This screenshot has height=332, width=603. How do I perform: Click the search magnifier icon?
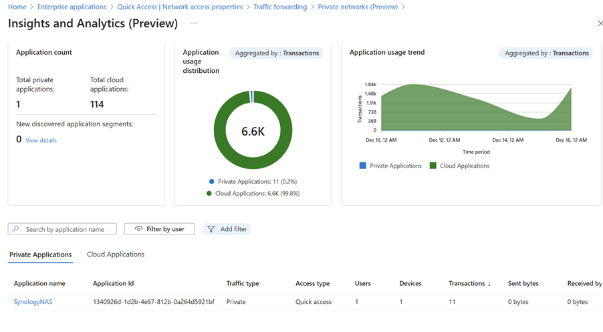pyautogui.click(x=17, y=229)
